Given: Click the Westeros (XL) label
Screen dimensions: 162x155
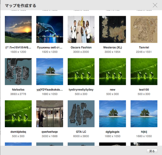Looking at the screenshot, I should [x=113, y=48].
